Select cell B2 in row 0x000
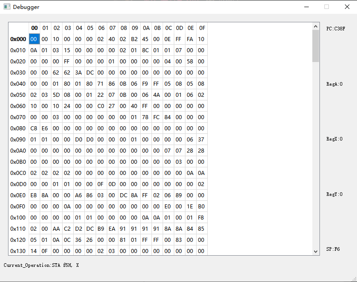This screenshot has height=282, width=357. (135, 39)
